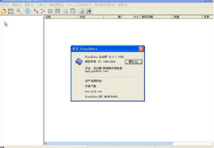
Task: Close the 关于 FinalData dialog
Action: 141,49
